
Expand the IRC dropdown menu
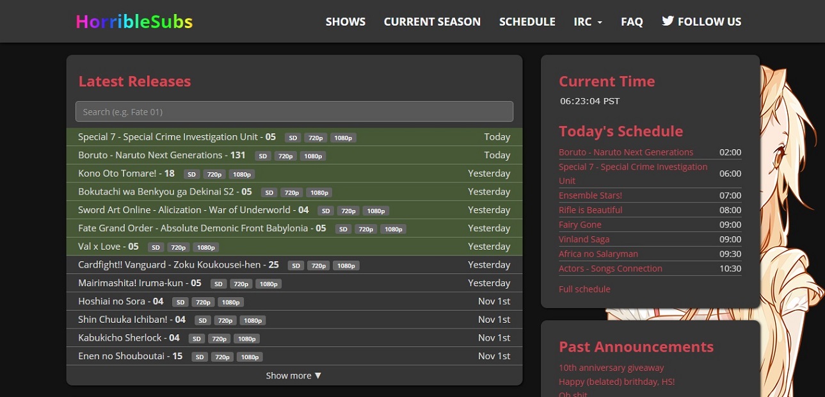pos(588,22)
